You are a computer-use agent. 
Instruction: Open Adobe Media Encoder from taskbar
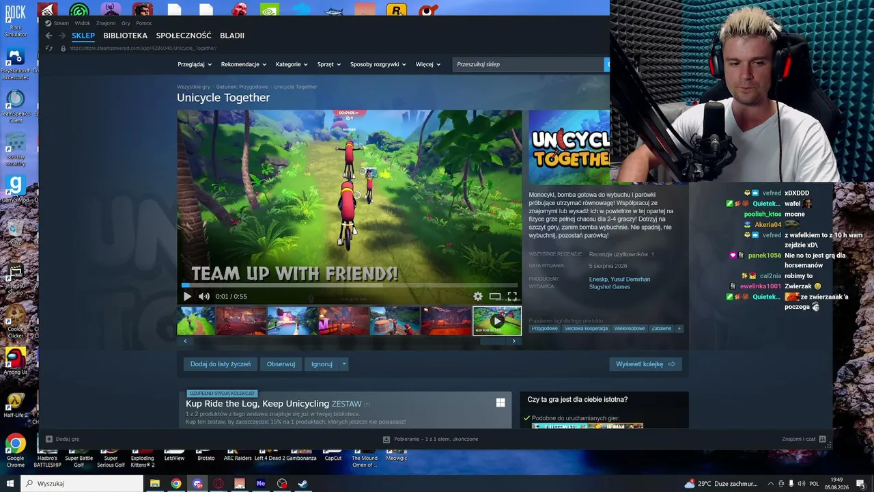261,484
